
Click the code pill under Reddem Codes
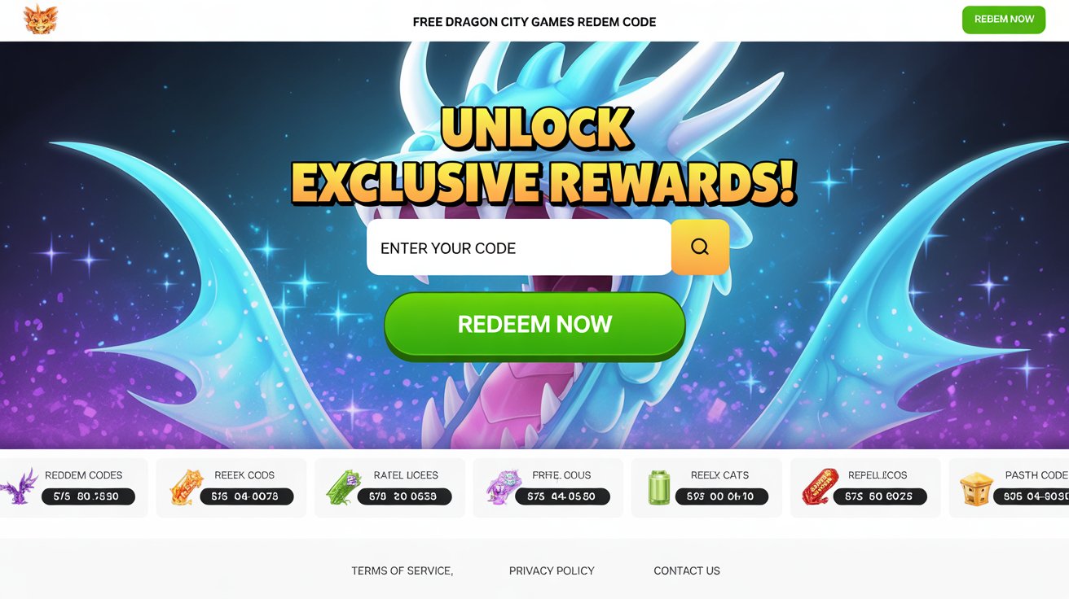pos(88,496)
